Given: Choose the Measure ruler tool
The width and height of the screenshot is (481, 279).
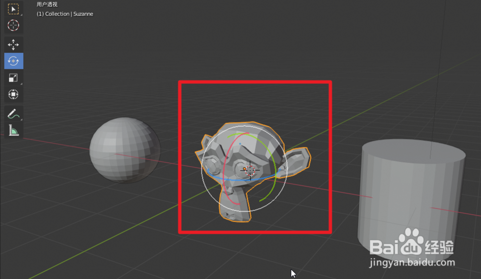Looking at the screenshot, I should [13, 131].
